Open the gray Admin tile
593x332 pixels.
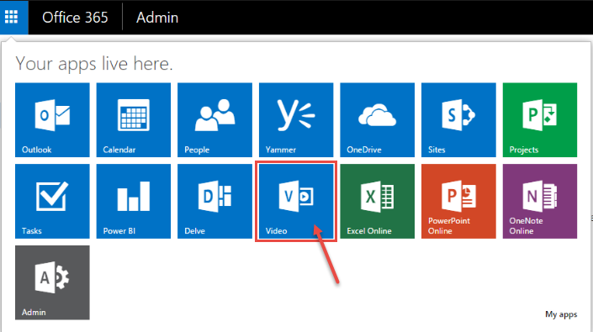[52, 282]
